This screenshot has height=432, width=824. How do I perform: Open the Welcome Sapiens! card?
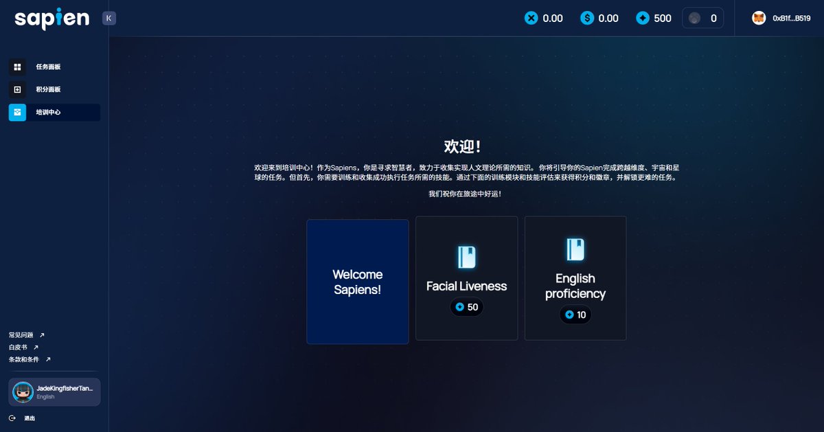click(358, 282)
